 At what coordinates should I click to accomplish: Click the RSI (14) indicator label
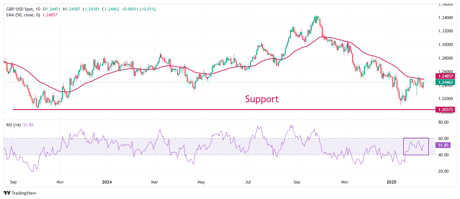pos(13,125)
